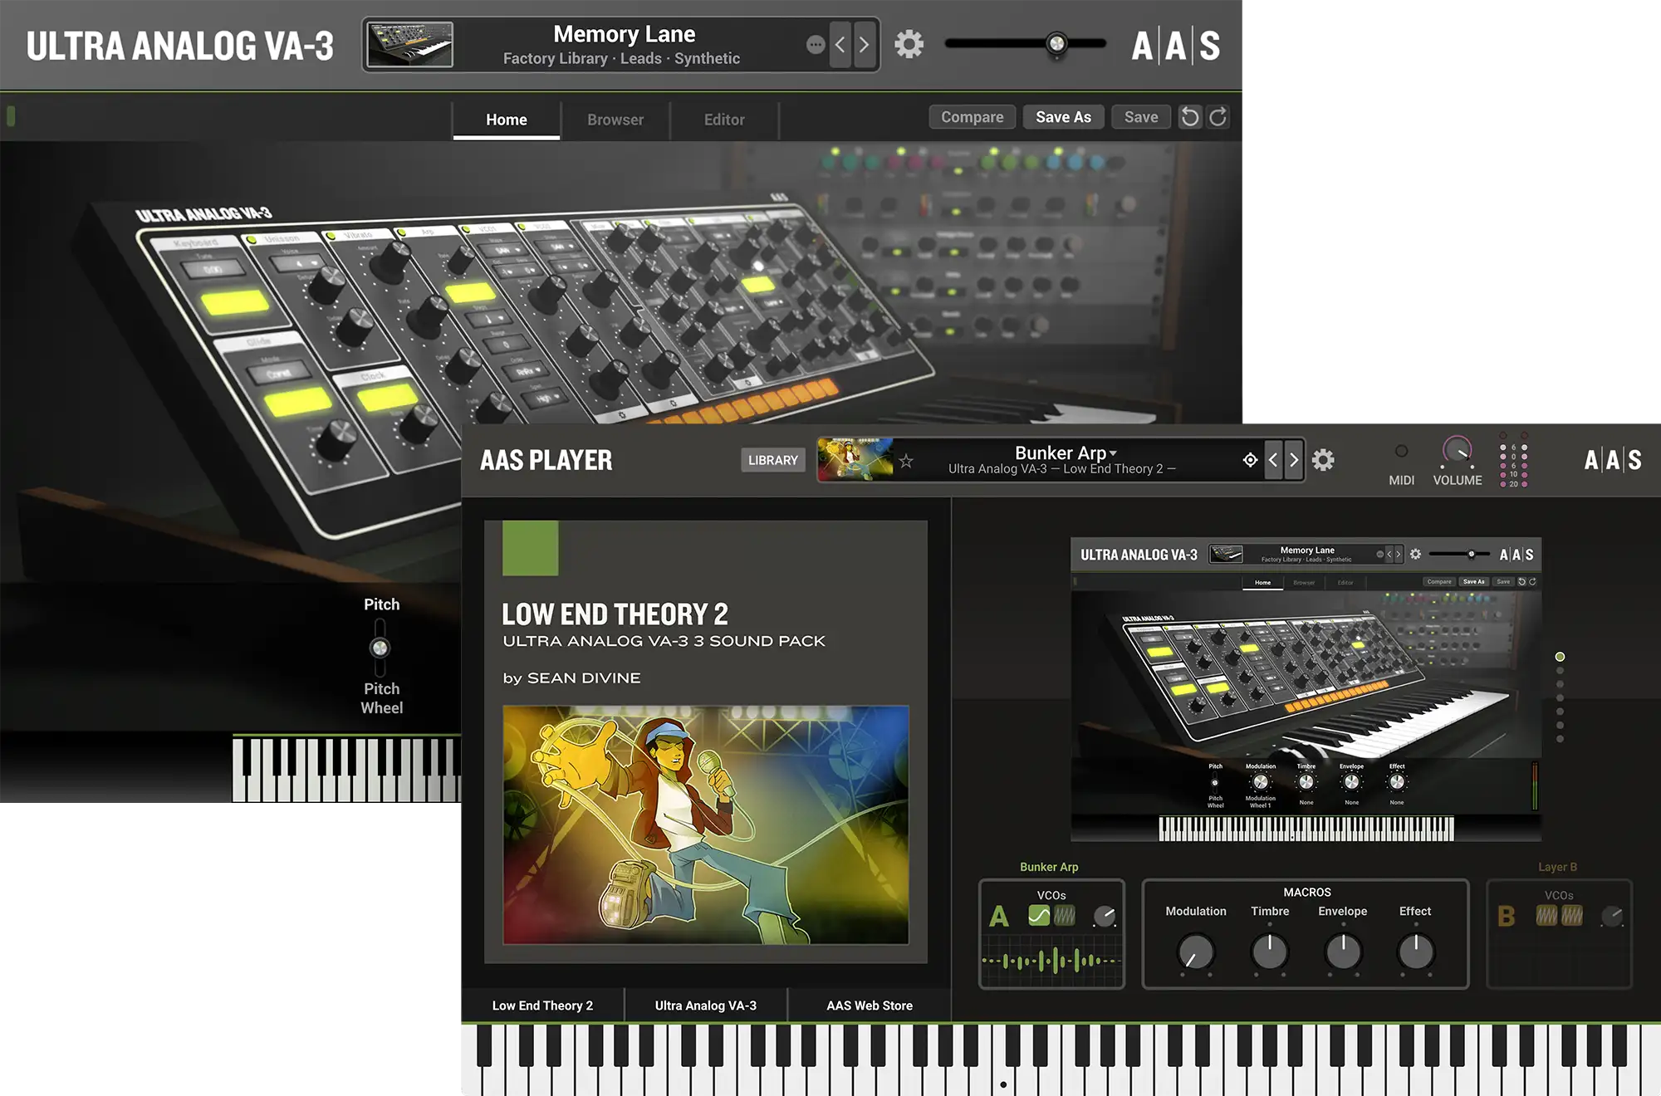The height and width of the screenshot is (1096, 1661).
Task: Open the LIBRARY button in AAS Player
Action: click(x=772, y=460)
